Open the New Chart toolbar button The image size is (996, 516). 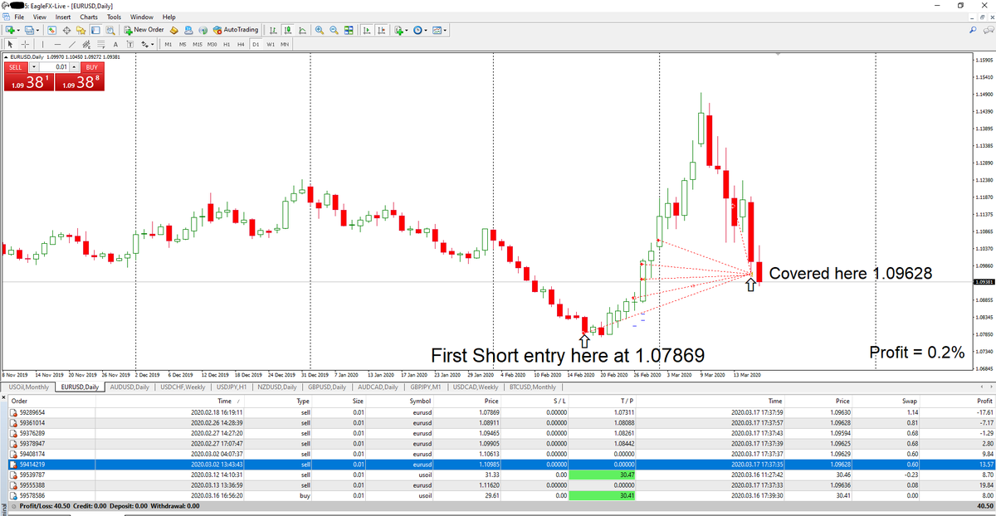(x=11, y=30)
